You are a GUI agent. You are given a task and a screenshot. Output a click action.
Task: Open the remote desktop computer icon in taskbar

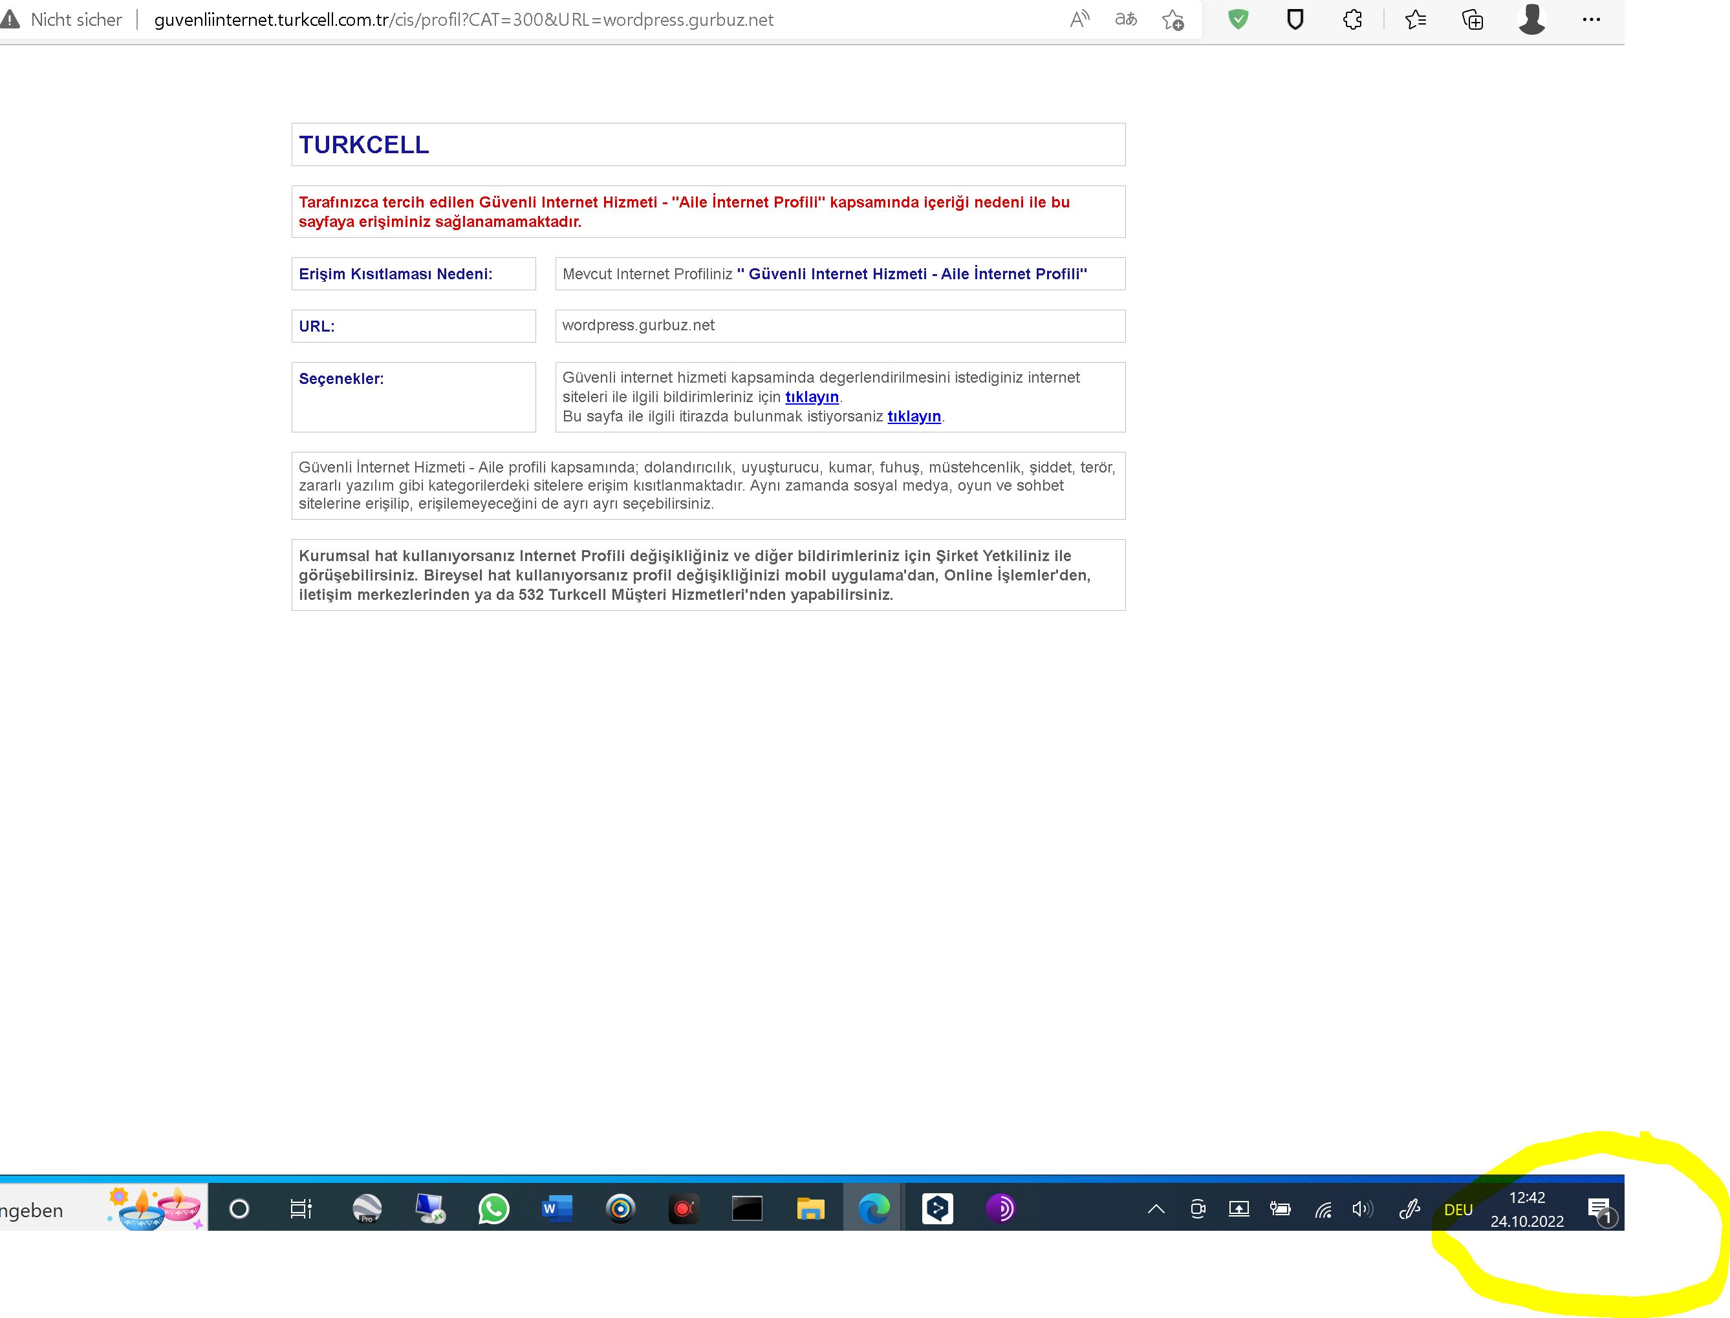(430, 1209)
